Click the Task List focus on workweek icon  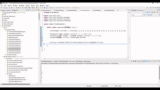152,12
